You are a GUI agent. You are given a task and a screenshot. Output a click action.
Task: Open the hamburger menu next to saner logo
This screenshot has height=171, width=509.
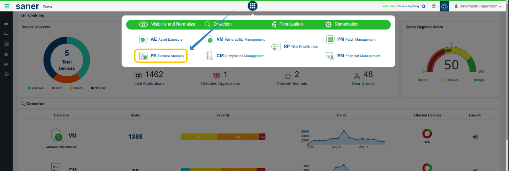coord(7,6)
